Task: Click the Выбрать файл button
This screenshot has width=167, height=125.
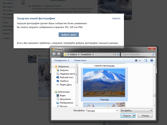Action: [x=69, y=35]
